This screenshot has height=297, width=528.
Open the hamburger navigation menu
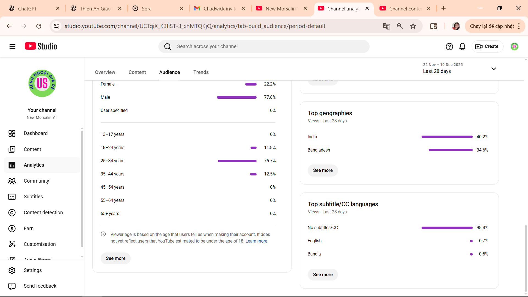12,46
